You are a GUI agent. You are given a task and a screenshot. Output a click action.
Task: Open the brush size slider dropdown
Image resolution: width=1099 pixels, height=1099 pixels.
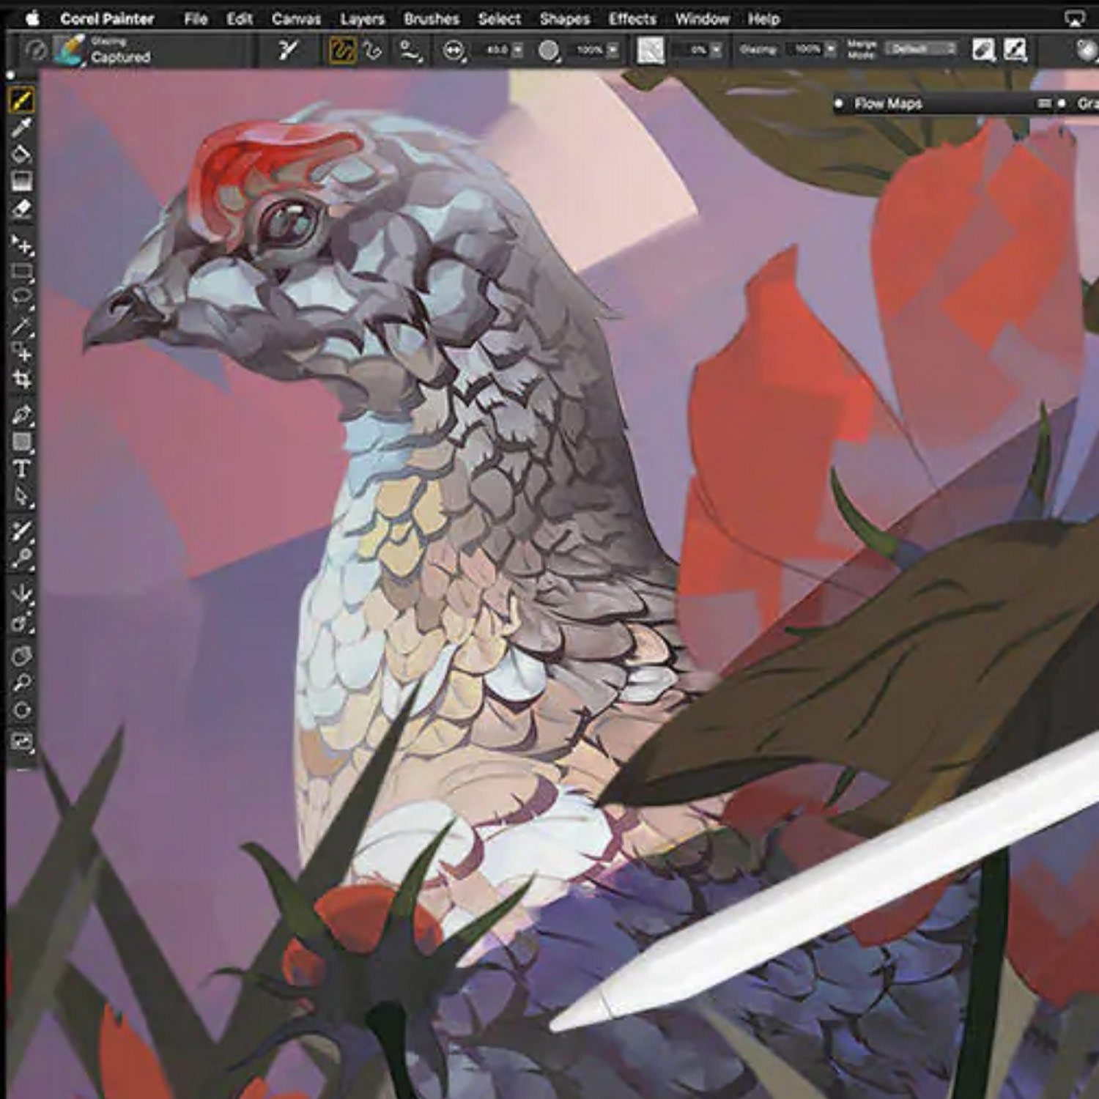tap(518, 50)
